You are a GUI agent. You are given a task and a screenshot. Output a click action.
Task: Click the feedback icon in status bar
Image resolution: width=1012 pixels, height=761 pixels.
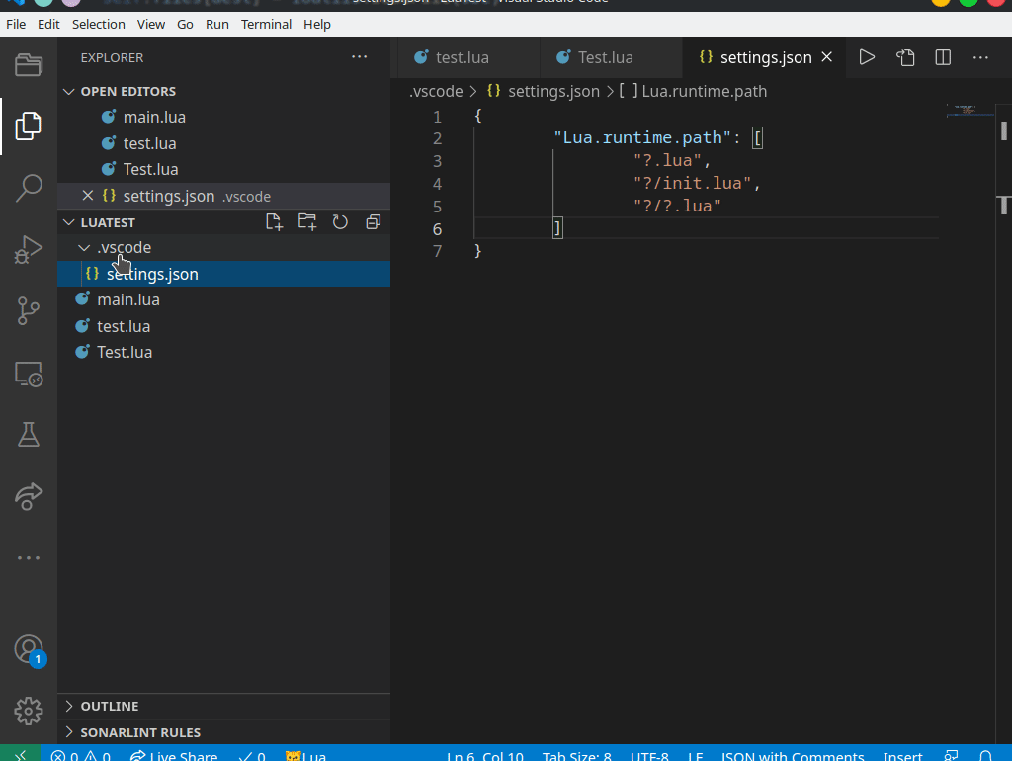[x=951, y=755]
